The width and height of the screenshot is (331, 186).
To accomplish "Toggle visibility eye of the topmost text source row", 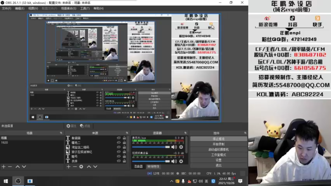I will point(119,138).
